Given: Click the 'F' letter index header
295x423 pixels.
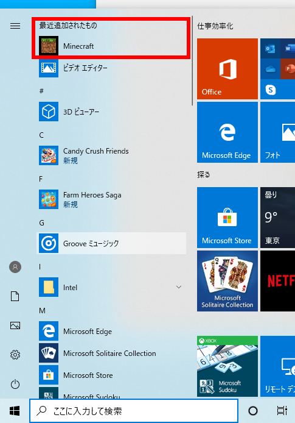Looking at the screenshot, I should point(41,179).
